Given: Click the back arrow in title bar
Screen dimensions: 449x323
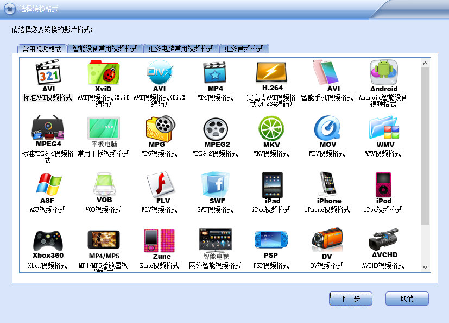Looking at the screenshot, I should point(10,9).
